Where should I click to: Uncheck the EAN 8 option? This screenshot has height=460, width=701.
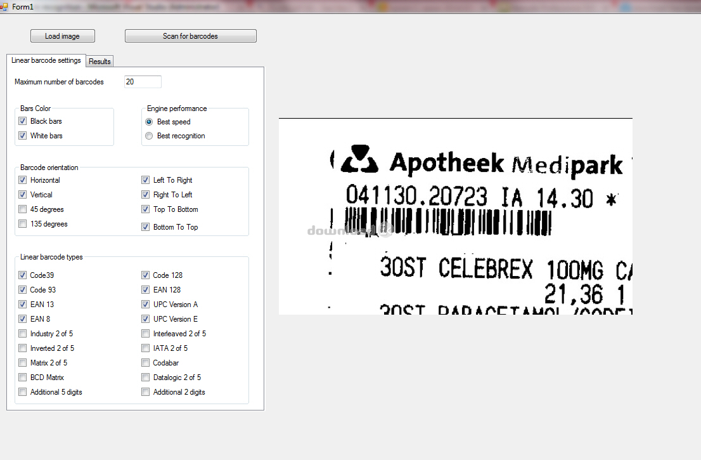23,319
